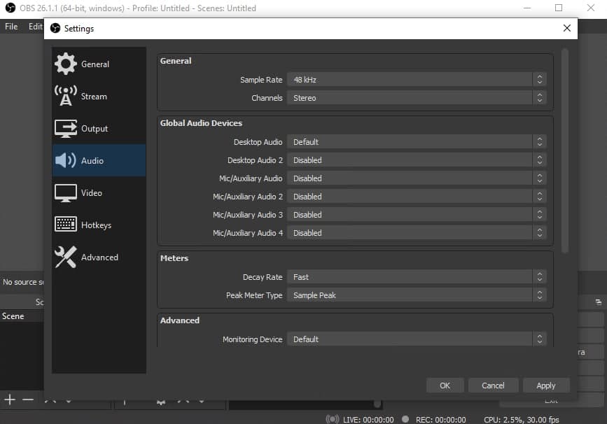The image size is (607, 424).
Task: Click the Channels label
Action: pos(267,98)
